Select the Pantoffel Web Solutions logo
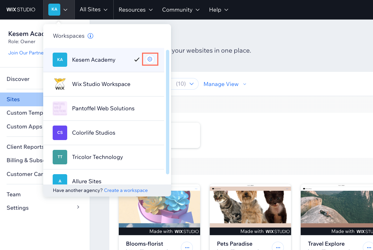Screen dimensions: 373x250 (60, 108)
